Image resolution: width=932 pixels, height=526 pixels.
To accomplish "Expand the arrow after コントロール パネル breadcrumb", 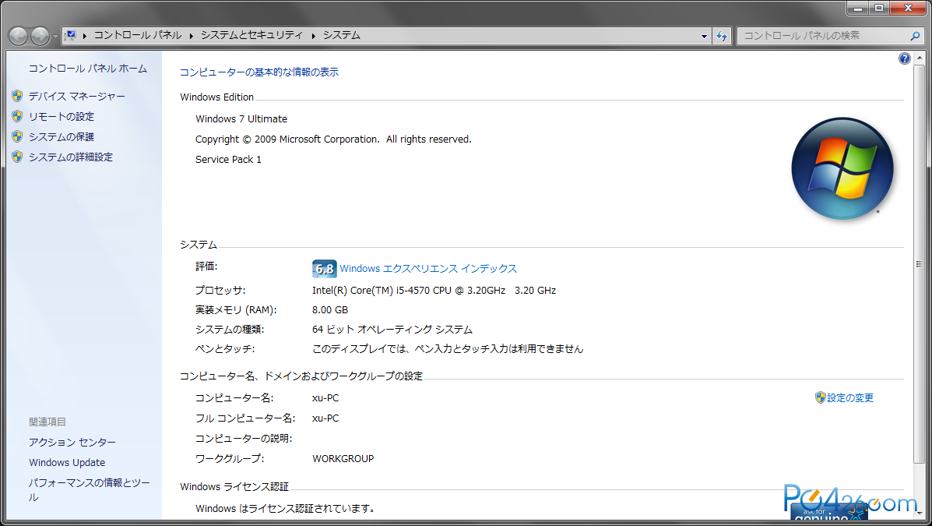I will tap(192, 36).
